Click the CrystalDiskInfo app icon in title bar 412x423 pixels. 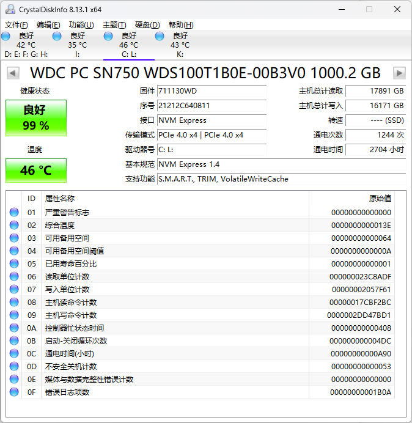tap(10, 9)
